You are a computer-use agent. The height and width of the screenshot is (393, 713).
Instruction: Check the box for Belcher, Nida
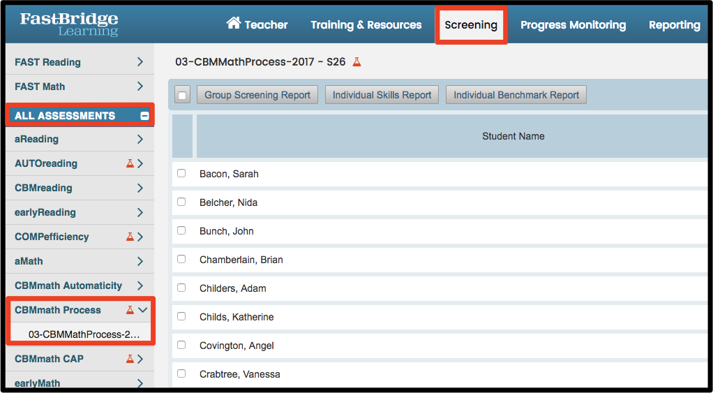click(181, 202)
